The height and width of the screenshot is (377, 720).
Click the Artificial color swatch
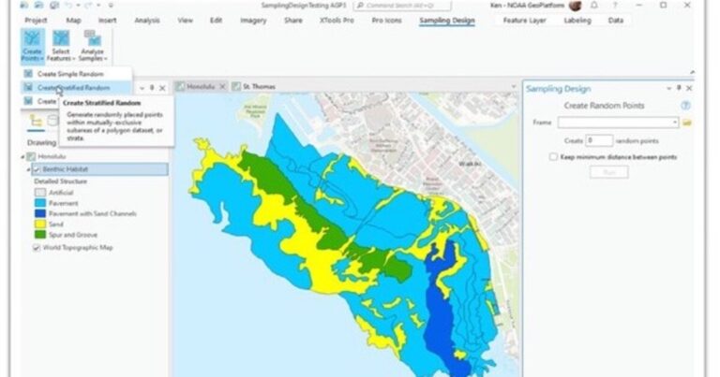tap(40, 193)
